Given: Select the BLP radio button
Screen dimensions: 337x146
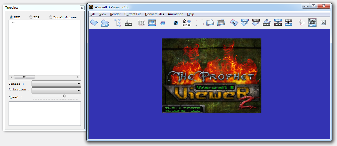Looking at the screenshot, I should pyautogui.click(x=31, y=17).
